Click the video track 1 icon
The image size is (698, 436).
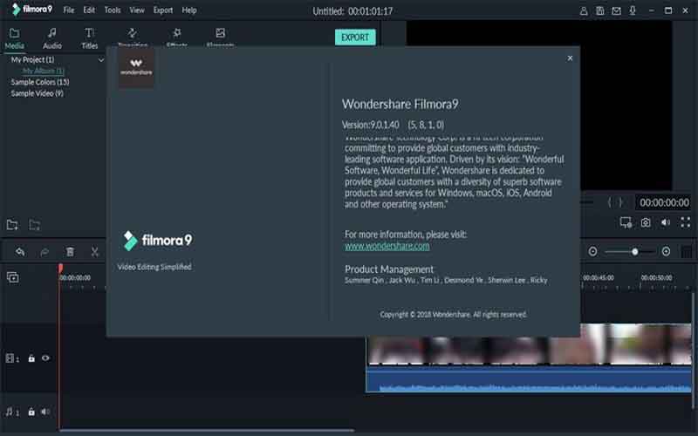(x=11, y=358)
